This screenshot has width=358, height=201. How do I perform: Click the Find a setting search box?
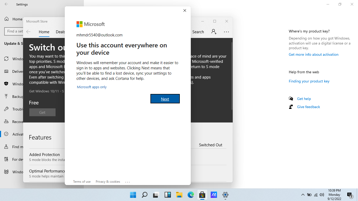[14, 31]
